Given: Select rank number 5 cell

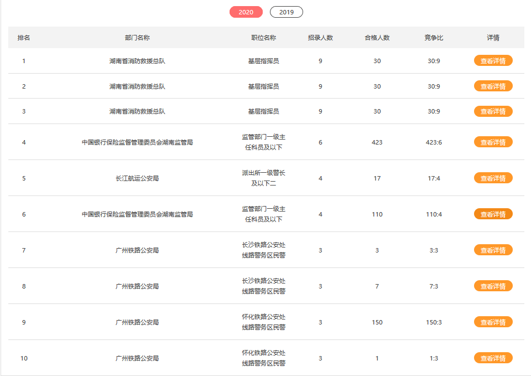Looking at the screenshot, I should [24, 178].
